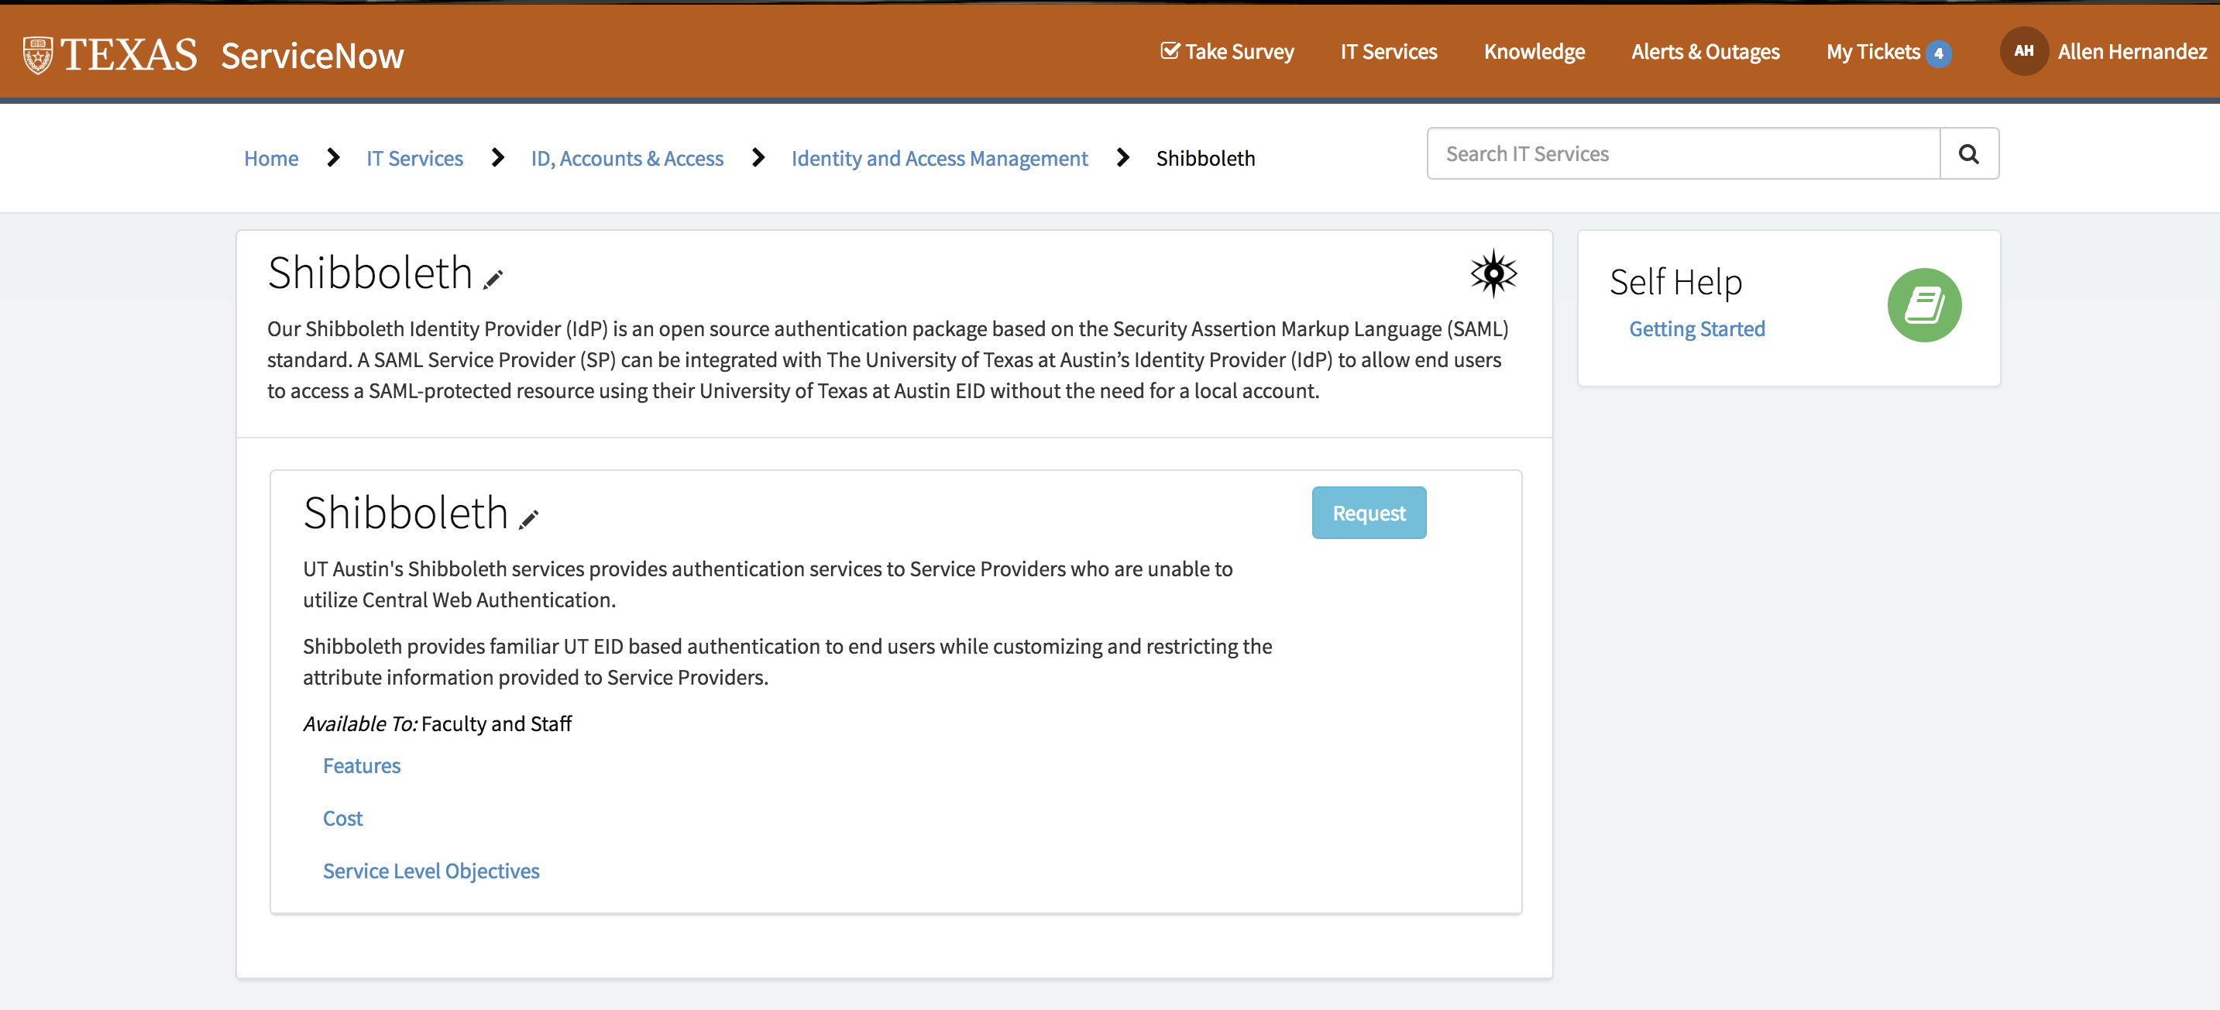
Task: Click the My Tickets count badge
Action: click(1938, 53)
